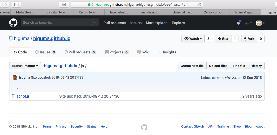
Task: Open the Insights tab
Action: (167, 52)
